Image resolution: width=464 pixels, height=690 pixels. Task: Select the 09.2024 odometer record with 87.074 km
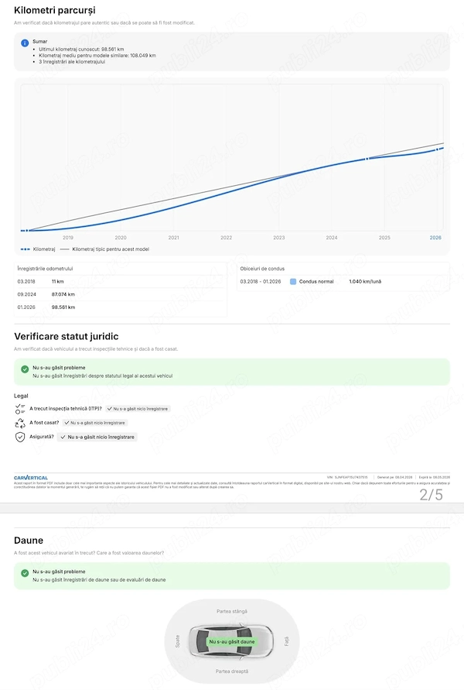[x=121, y=294]
